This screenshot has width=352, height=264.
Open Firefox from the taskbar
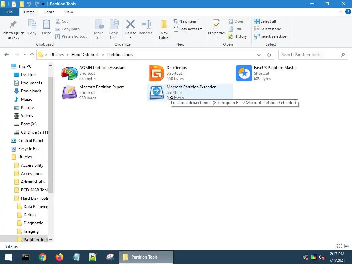coord(59,257)
